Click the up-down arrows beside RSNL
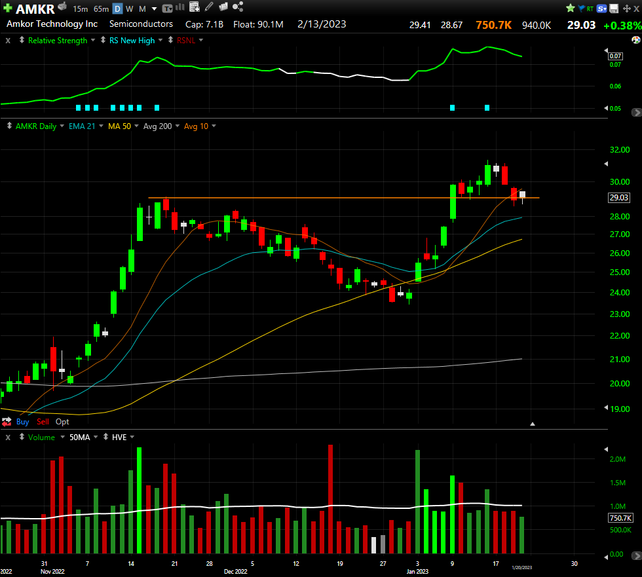Screen dimensions: 642x577 coord(171,40)
